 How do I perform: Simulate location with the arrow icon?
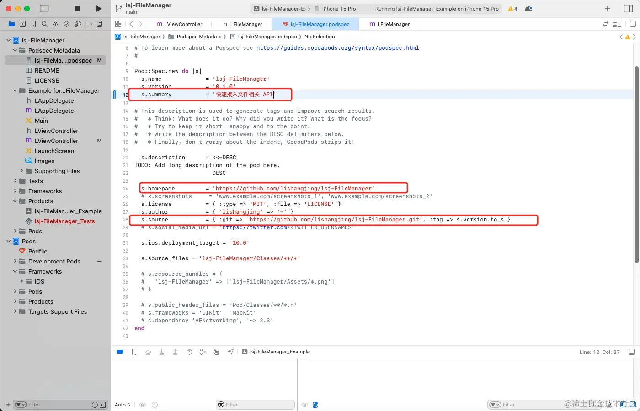(x=230, y=352)
